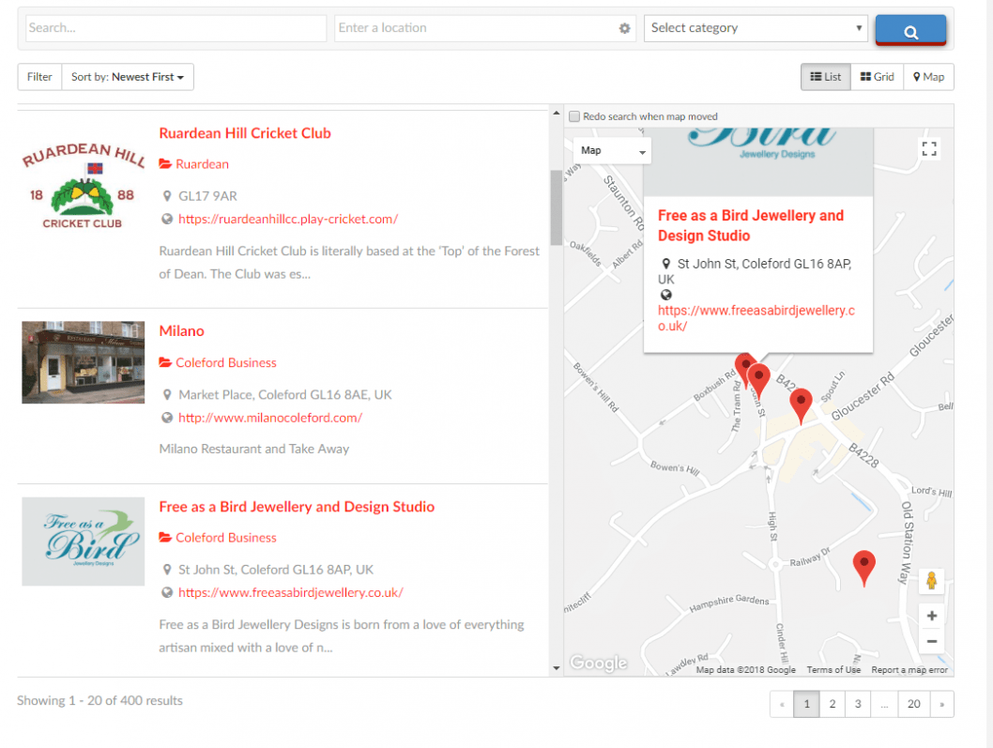The height and width of the screenshot is (748, 993).
Task: Click Milano restaurant photo thumbnail
Action: pos(83,362)
